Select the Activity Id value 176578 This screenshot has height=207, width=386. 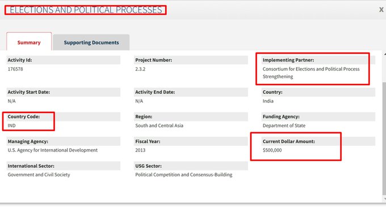tap(15, 69)
